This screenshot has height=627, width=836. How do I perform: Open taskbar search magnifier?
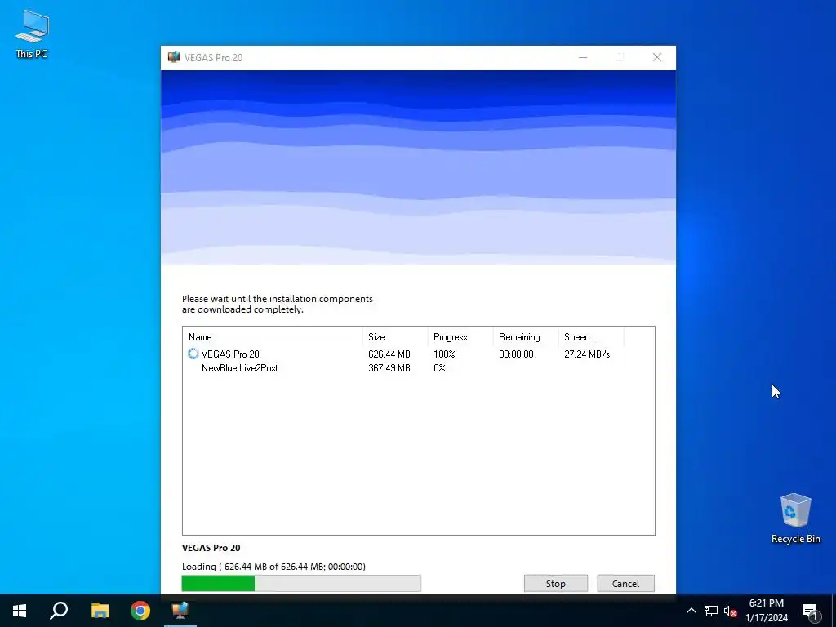pyautogui.click(x=59, y=611)
